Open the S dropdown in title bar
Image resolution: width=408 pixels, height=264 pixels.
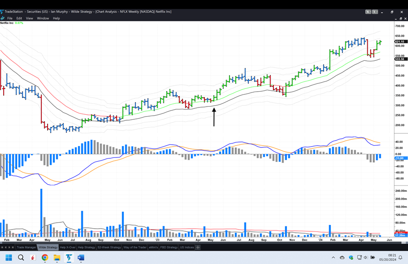point(368,12)
